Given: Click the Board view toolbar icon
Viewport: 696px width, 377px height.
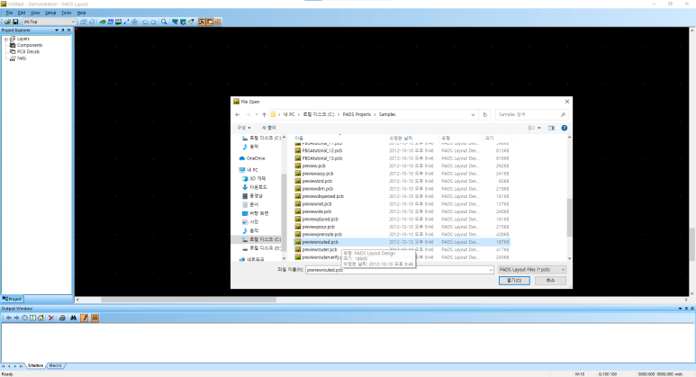Looking at the screenshot, I should tap(175, 22).
